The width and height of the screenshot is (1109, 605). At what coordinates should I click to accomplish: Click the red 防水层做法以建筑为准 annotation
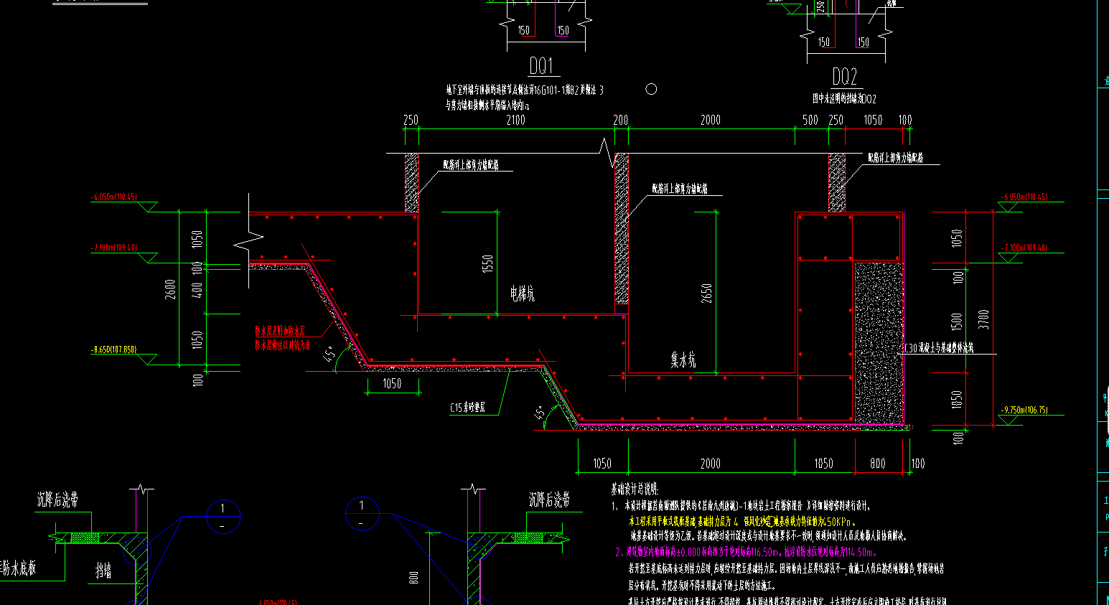pos(283,345)
